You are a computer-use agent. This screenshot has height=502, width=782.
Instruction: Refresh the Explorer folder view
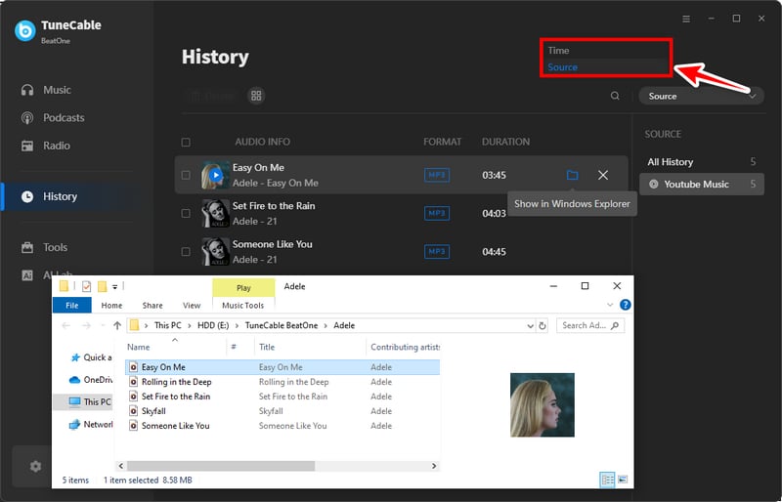click(x=543, y=325)
